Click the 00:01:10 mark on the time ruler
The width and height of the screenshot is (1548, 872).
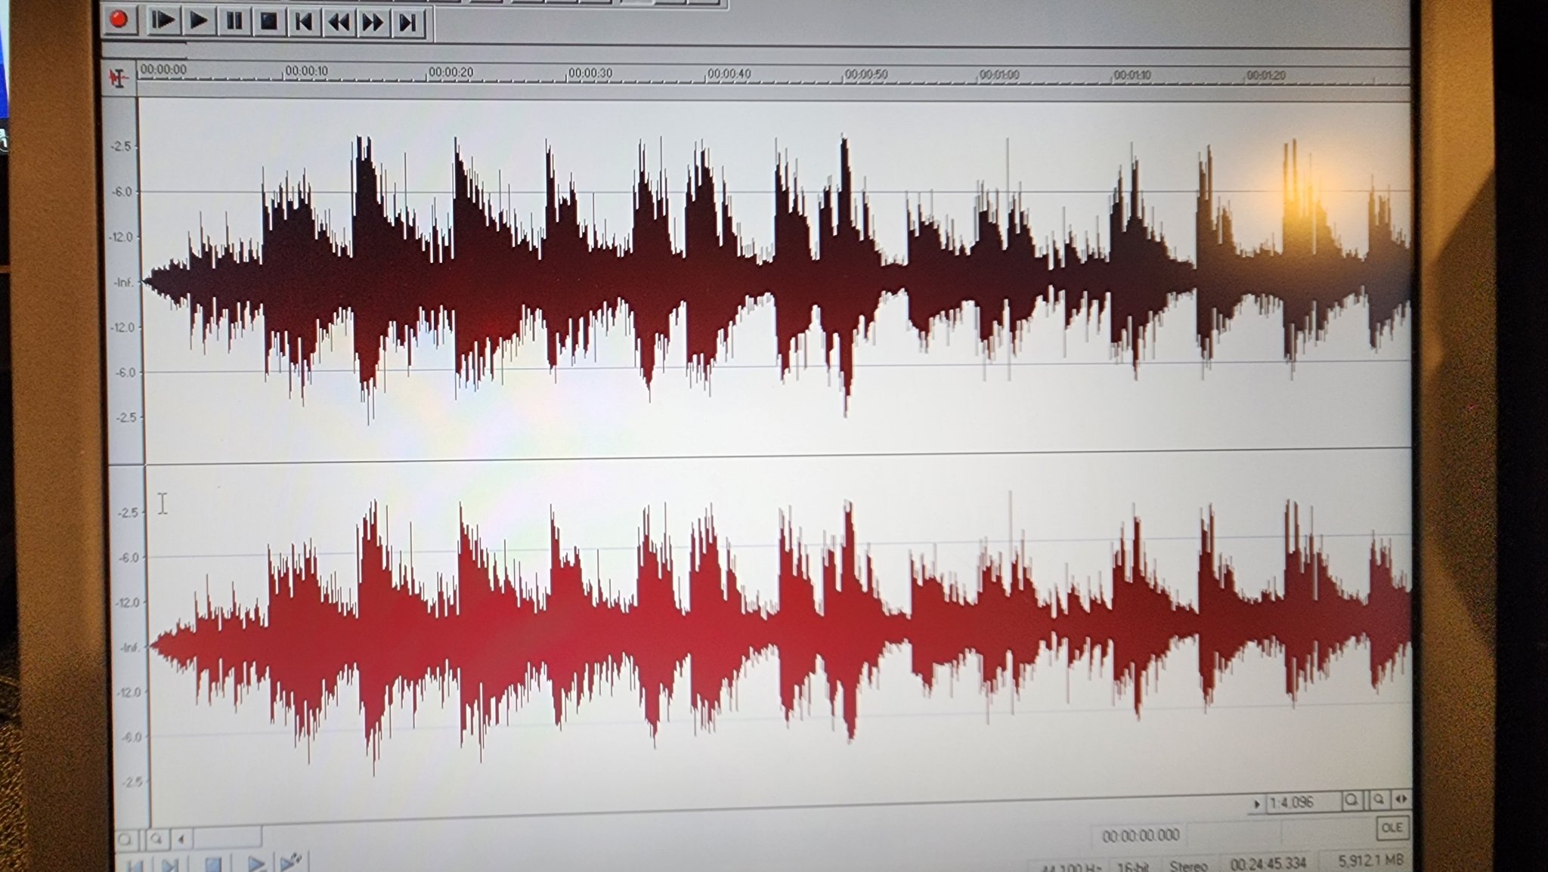pyautogui.click(x=1132, y=76)
